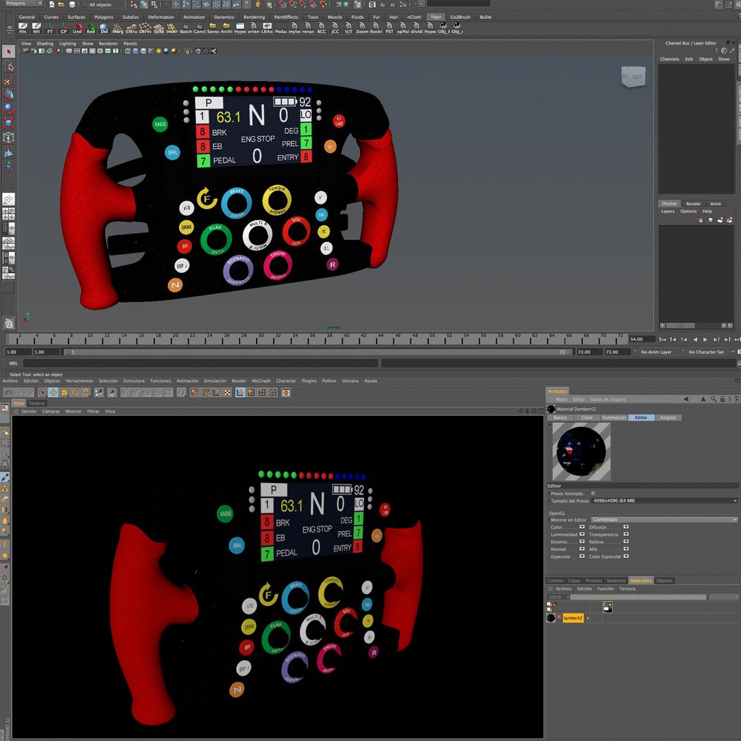The width and height of the screenshot is (741, 741).
Task: Open the Shading menu in Maya viewport
Action: click(45, 43)
